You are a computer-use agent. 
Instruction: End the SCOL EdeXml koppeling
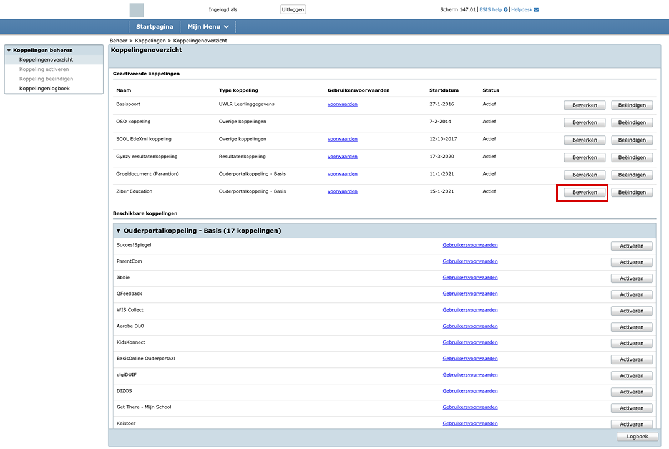click(x=632, y=140)
